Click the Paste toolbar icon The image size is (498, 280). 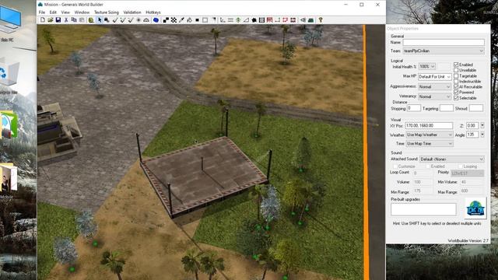[82, 20]
